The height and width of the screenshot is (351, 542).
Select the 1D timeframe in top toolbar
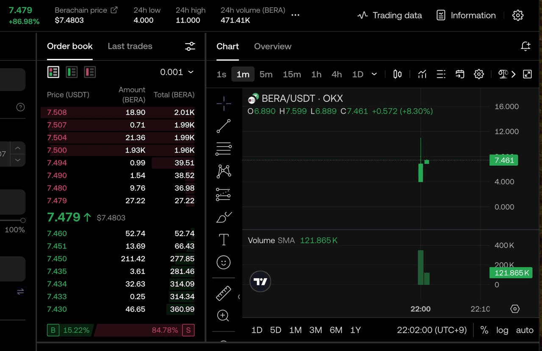358,74
